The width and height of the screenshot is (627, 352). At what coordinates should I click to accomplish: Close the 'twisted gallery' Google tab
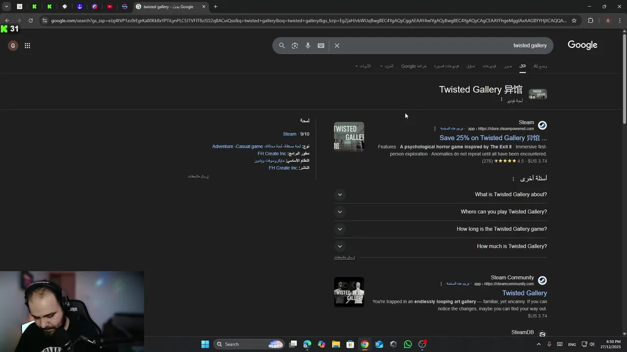pyautogui.click(x=204, y=7)
